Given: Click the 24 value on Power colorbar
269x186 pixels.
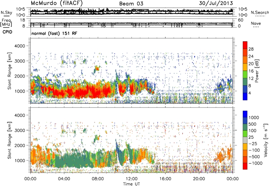Looking at the screenshot, I should (x=251, y=56).
